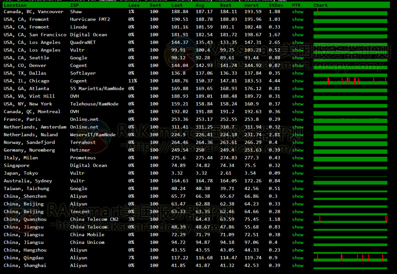Click show for San Francisco Digital Ocean
The height and width of the screenshot is (274, 397).
(x=298, y=35)
